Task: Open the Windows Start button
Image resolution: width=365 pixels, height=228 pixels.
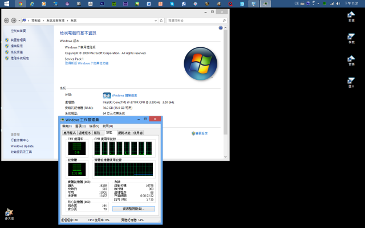Action: (6, 3)
